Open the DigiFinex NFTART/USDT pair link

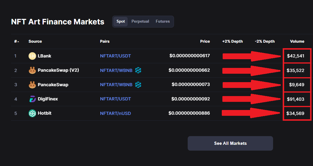coord(115,99)
